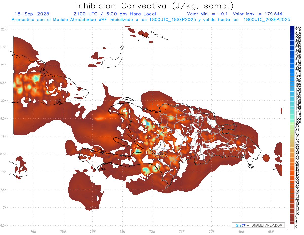Click the "19N" latitude label
304x235 pixels.
[4, 136]
